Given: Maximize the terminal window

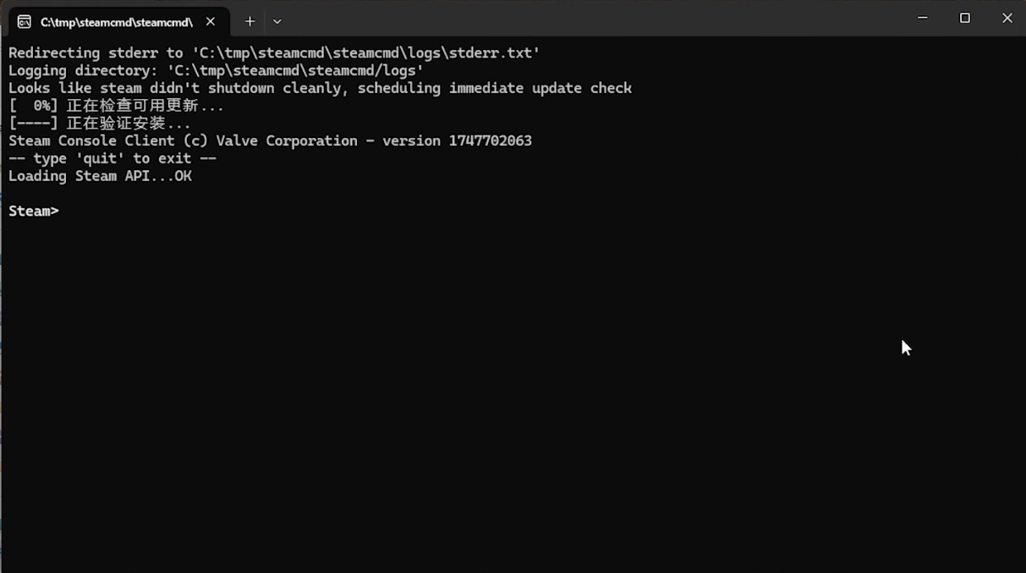Looking at the screenshot, I should click(x=964, y=18).
